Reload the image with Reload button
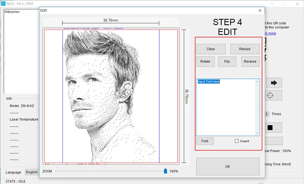The width and height of the screenshot is (304, 184). [245, 49]
